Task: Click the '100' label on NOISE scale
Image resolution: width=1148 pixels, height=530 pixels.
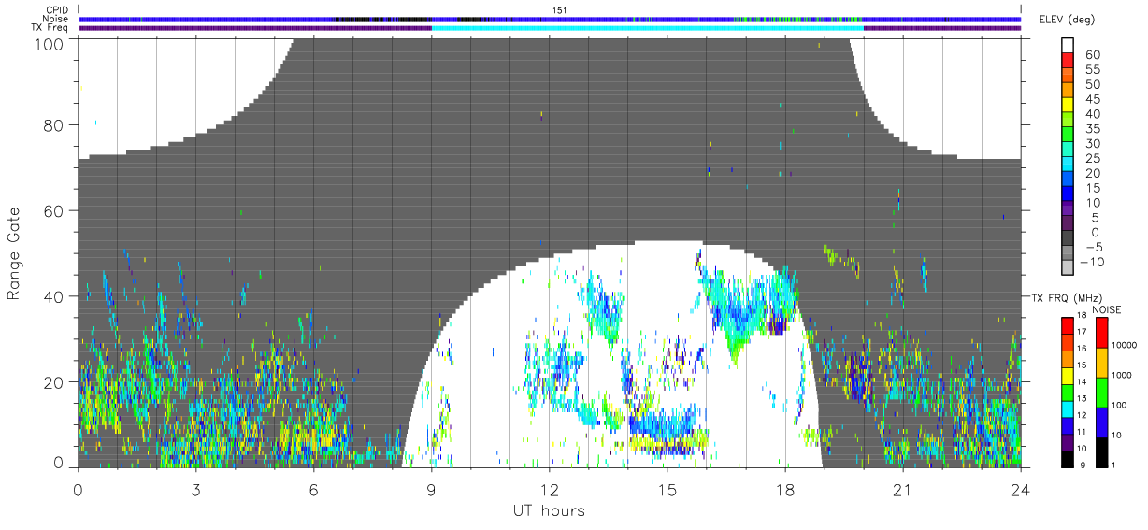Action: [1119, 404]
